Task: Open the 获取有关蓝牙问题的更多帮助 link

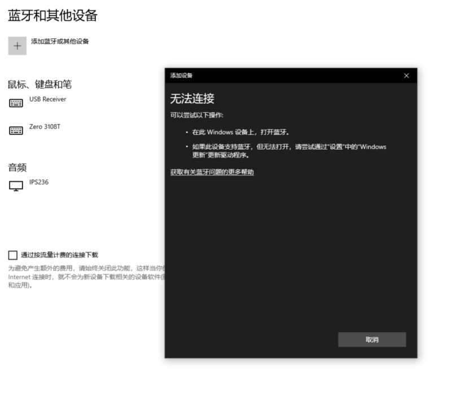Action: click(212, 172)
